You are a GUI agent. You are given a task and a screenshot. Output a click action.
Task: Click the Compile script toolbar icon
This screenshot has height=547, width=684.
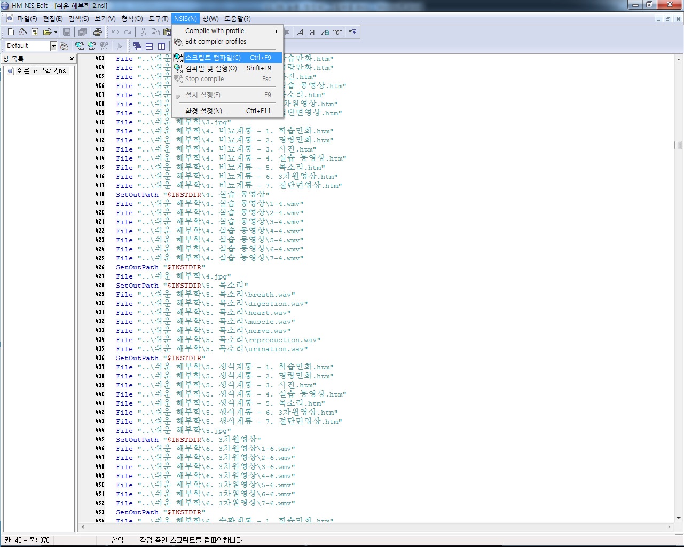click(80, 46)
